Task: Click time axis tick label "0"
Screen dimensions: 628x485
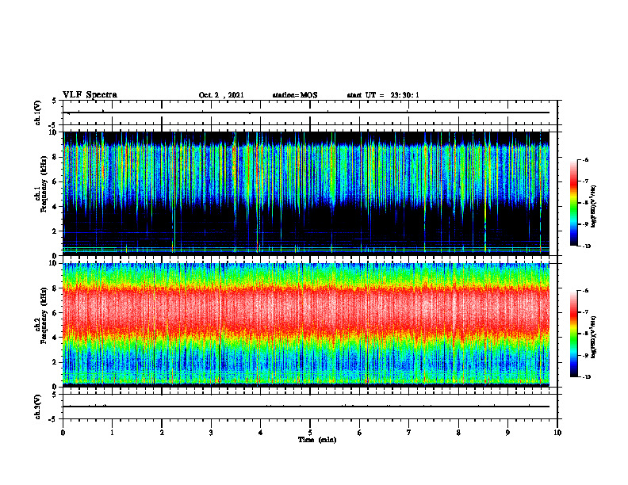Action: click(x=63, y=433)
